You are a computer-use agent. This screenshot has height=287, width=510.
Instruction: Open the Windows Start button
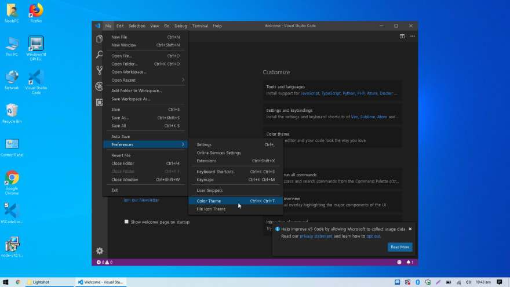(x=6, y=282)
